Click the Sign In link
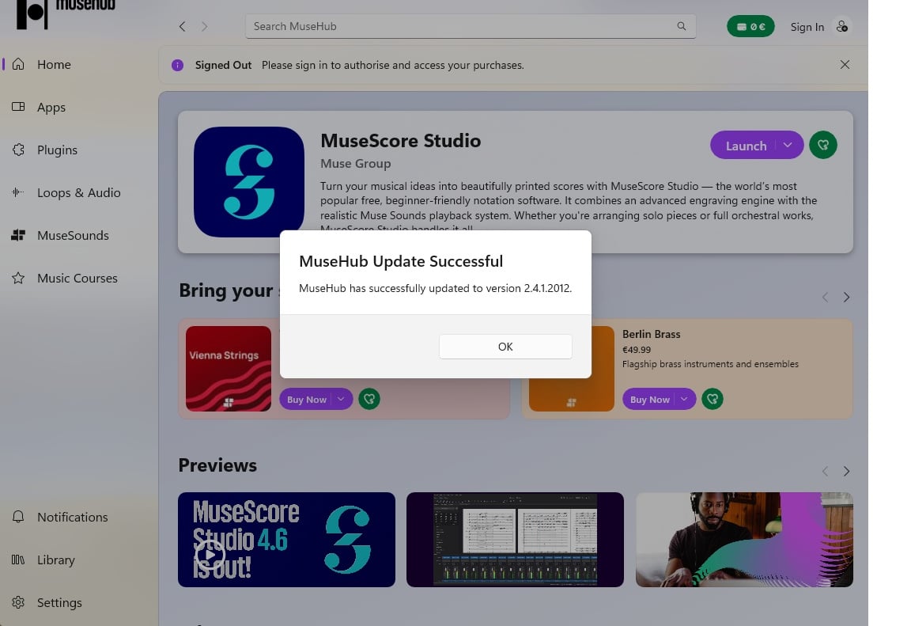The image size is (911, 626). click(807, 27)
